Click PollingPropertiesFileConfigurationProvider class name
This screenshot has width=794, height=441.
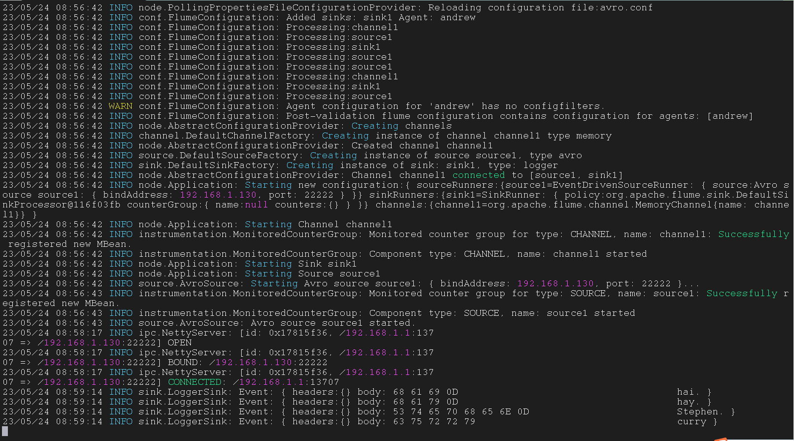click(277, 8)
